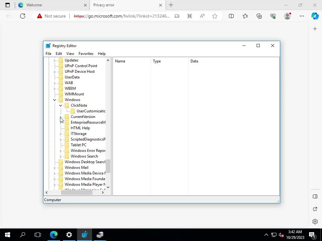Open the Edit menu in Registry Editor

point(59,53)
